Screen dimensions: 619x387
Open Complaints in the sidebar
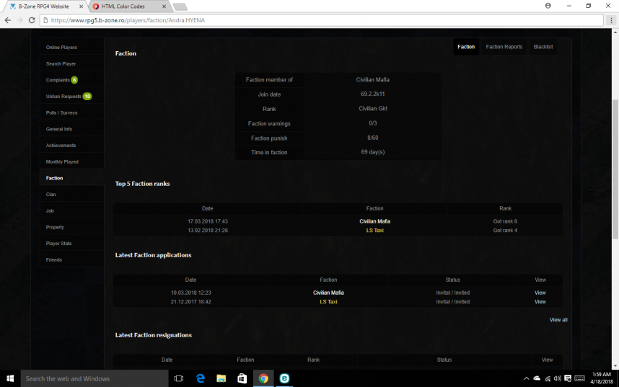click(x=58, y=80)
